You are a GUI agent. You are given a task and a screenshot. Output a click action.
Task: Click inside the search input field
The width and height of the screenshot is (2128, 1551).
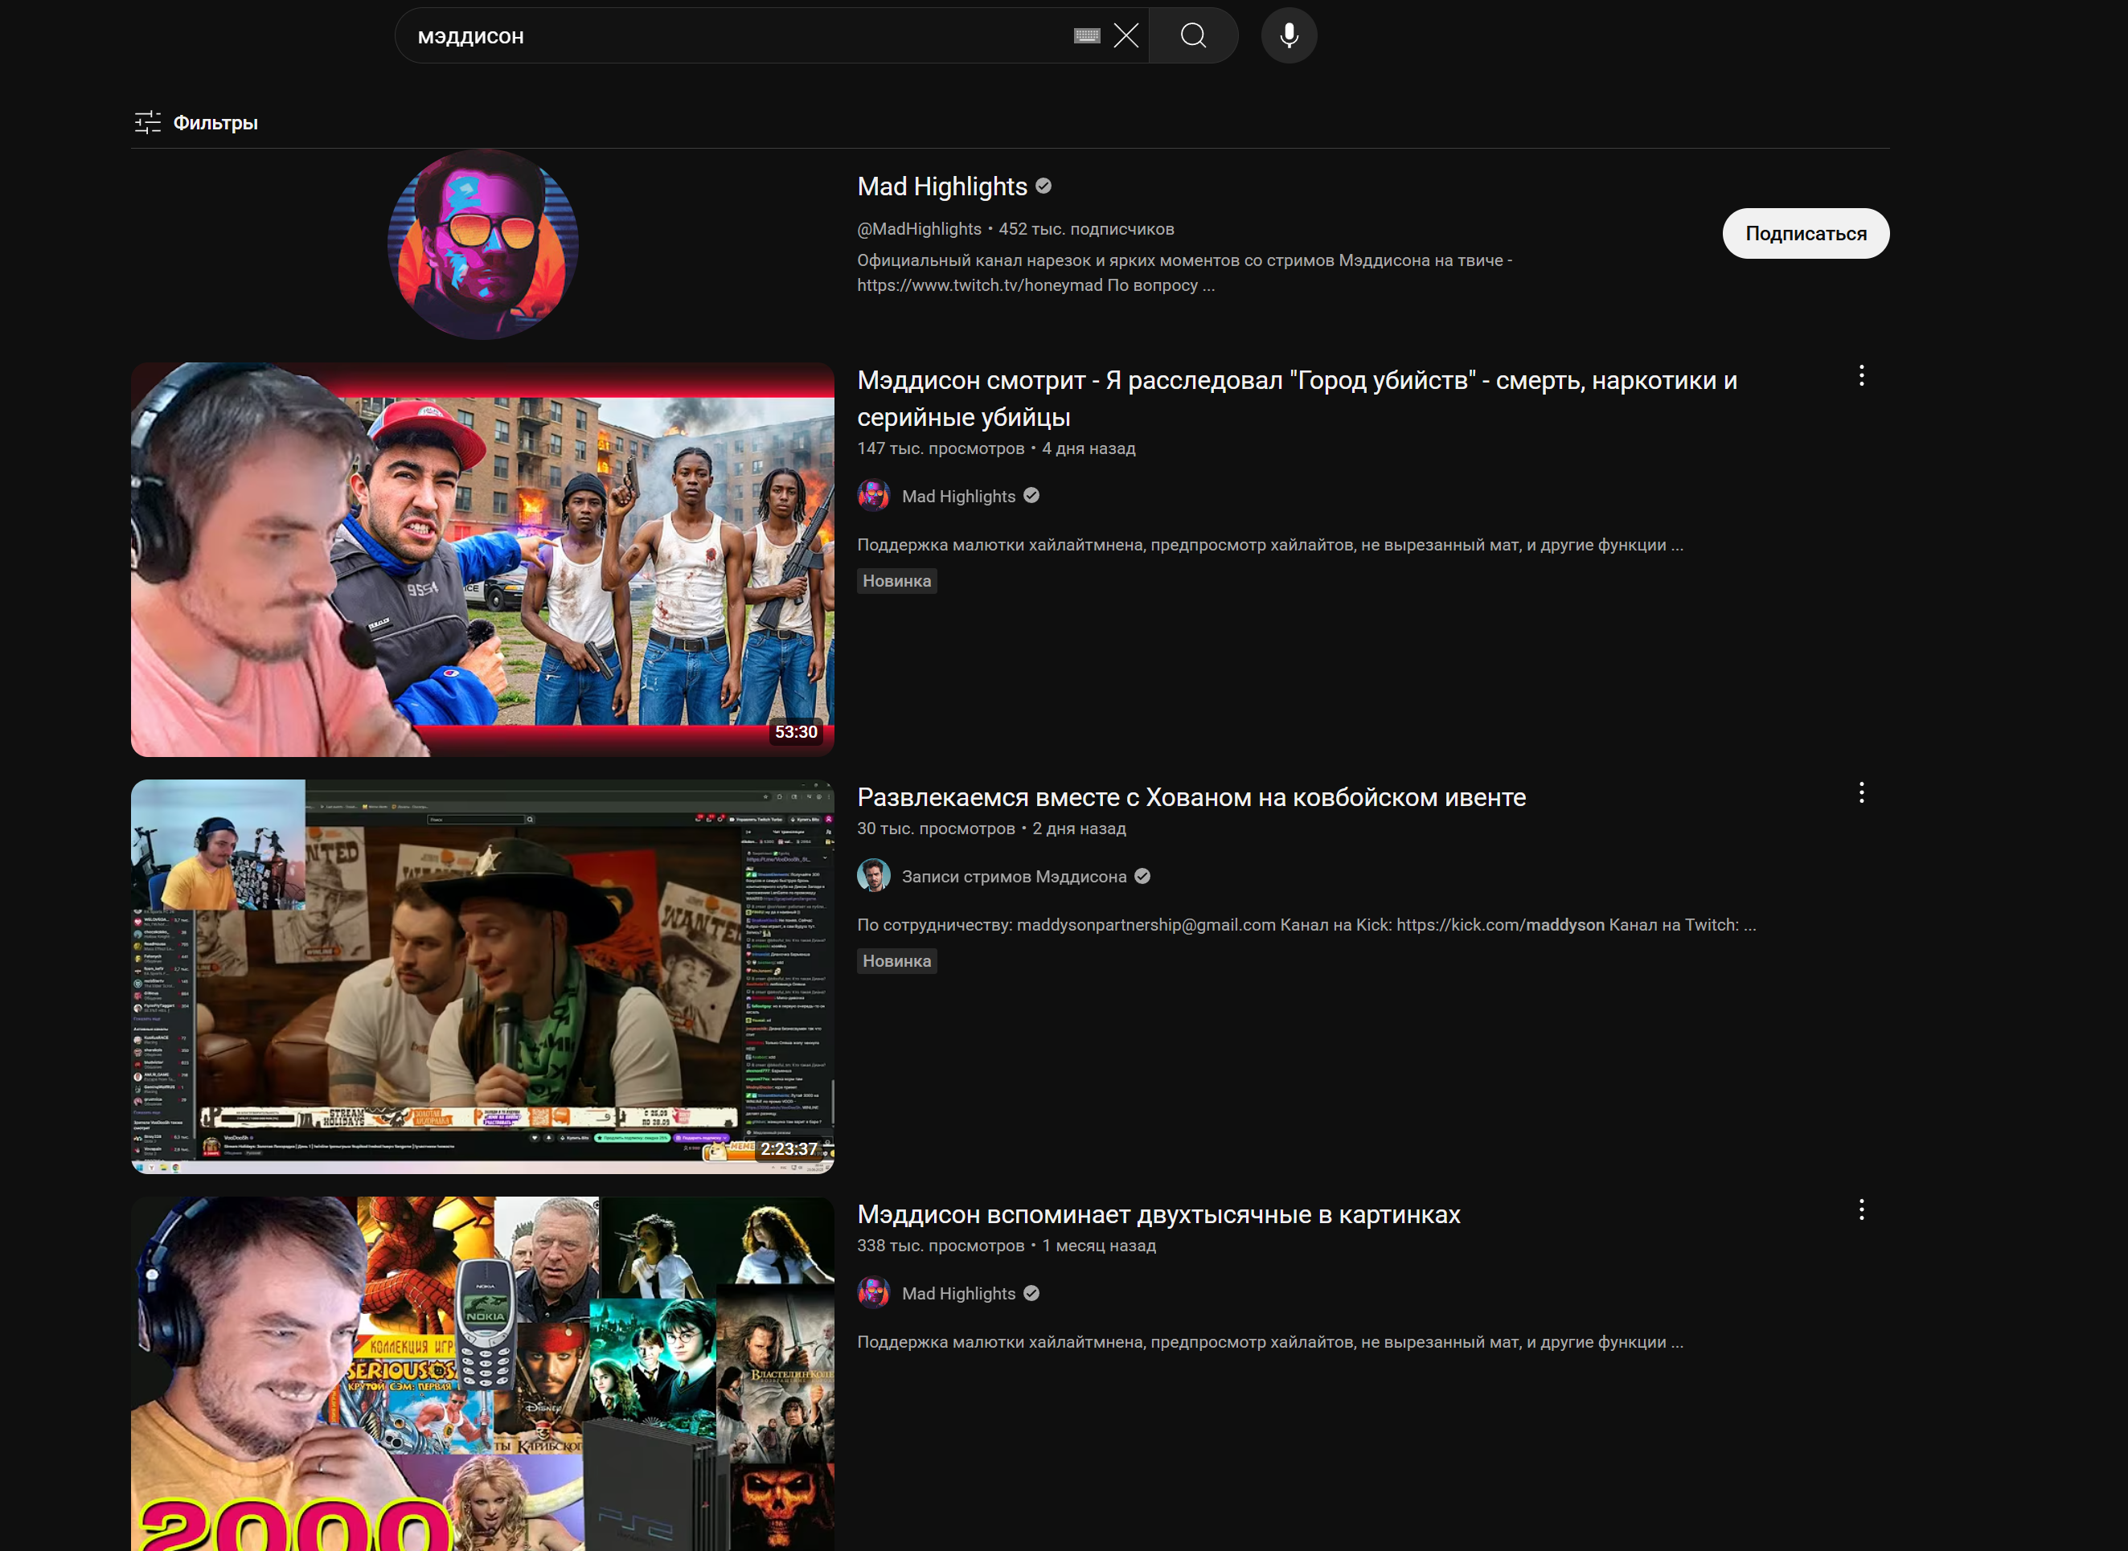(732, 35)
